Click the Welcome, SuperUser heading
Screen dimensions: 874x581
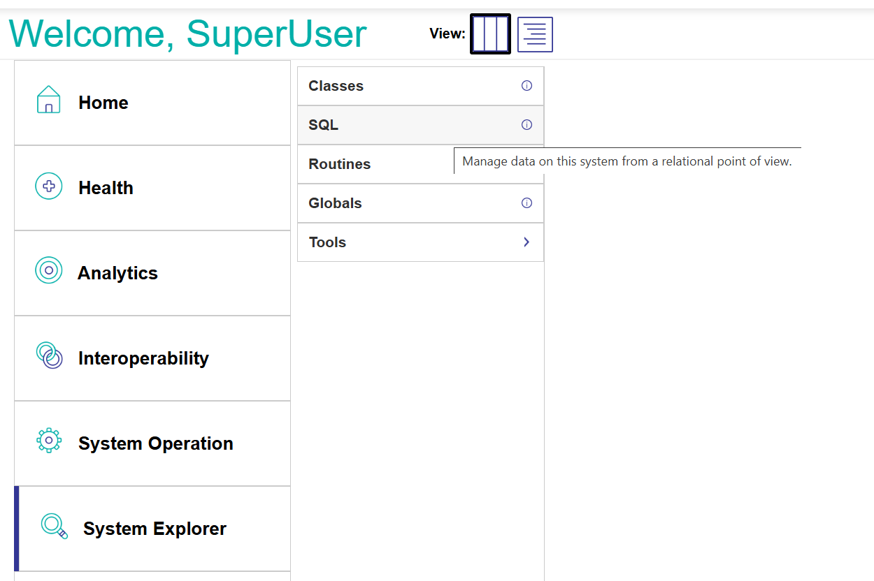(187, 34)
